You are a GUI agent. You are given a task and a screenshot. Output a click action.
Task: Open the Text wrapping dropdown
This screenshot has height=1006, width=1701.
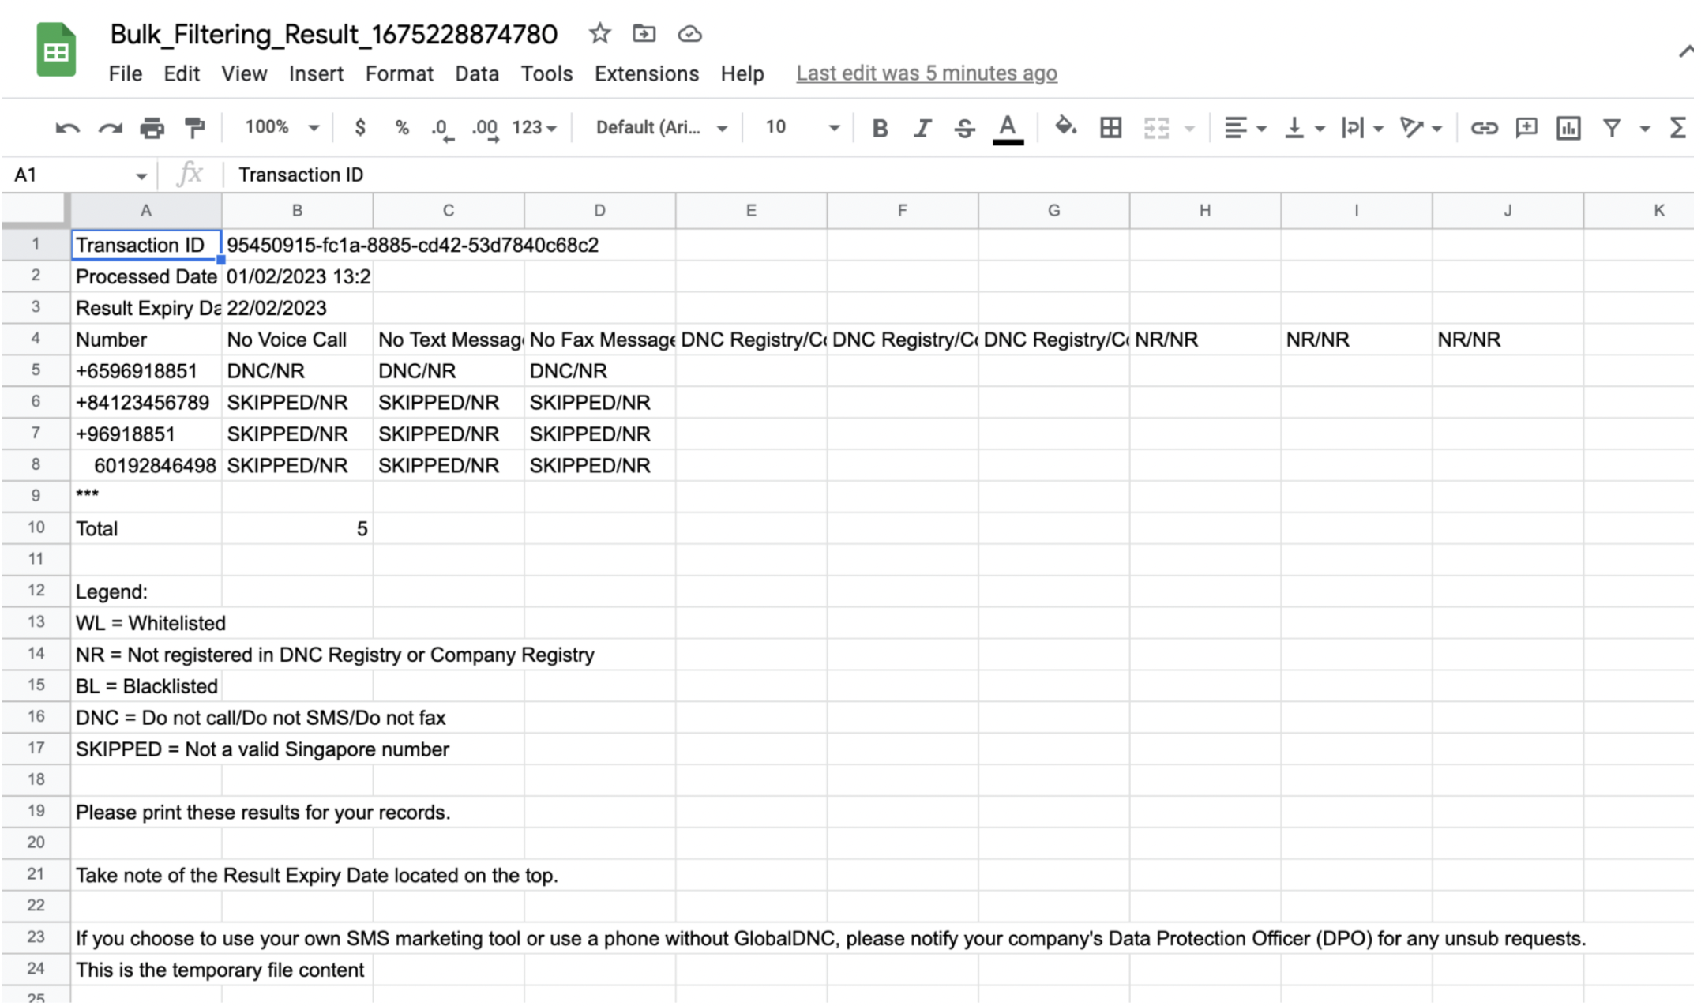[1362, 128]
